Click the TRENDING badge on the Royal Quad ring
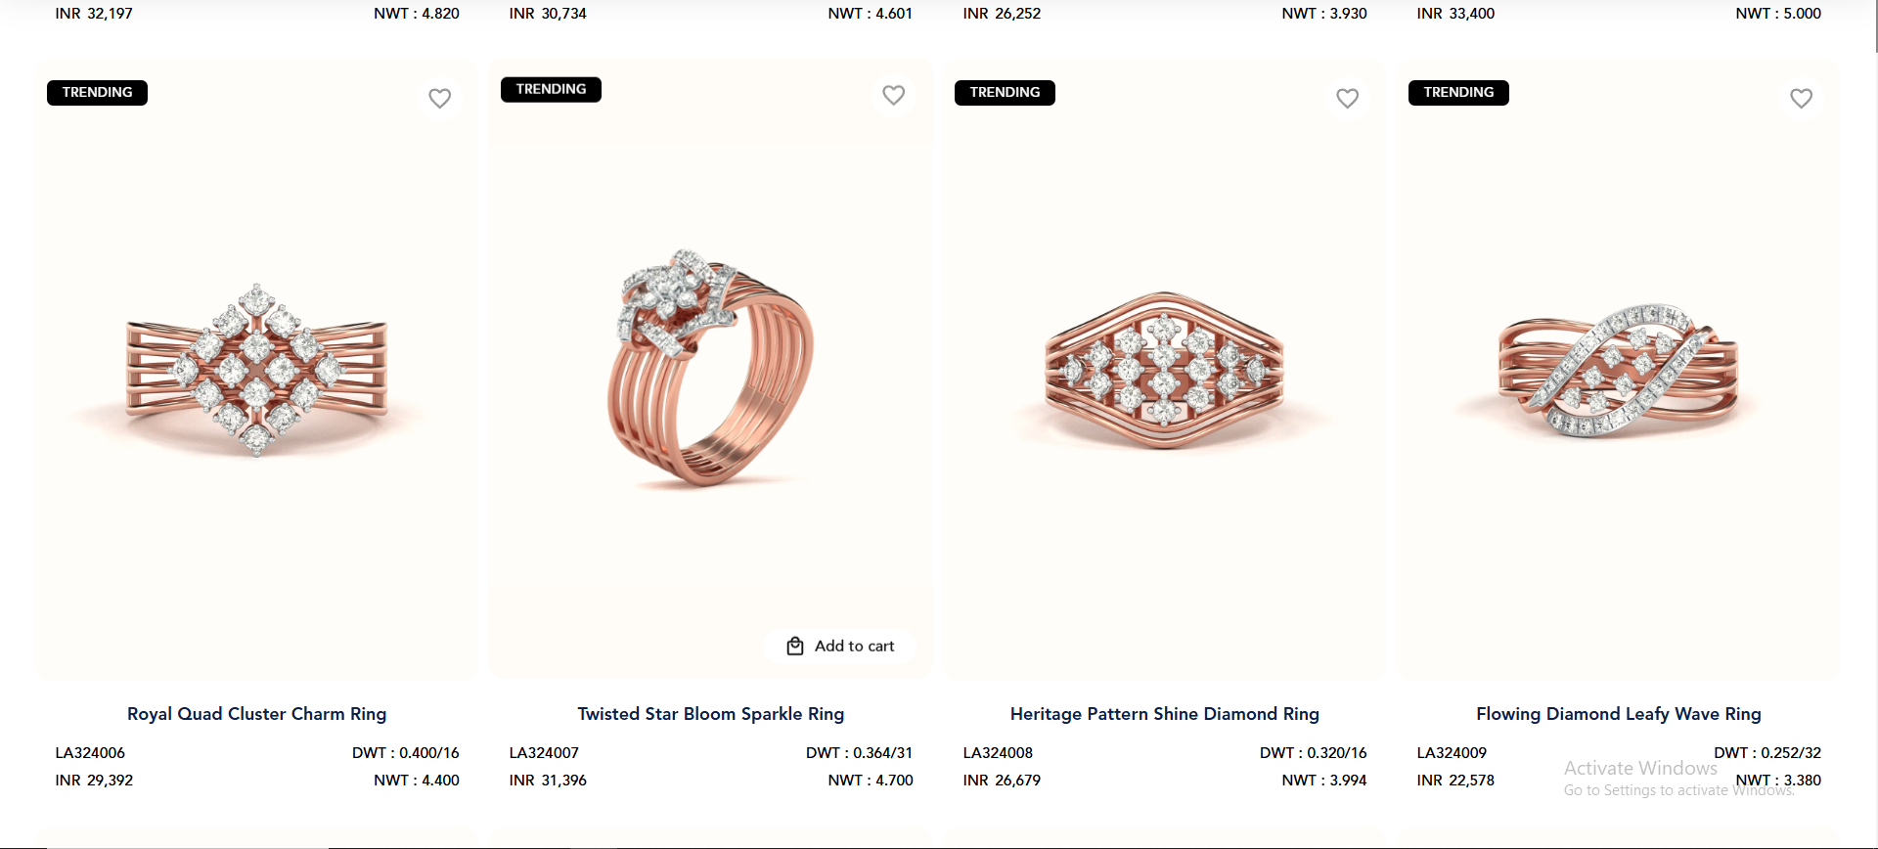The image size is (1878, 849). coord(97,93)
